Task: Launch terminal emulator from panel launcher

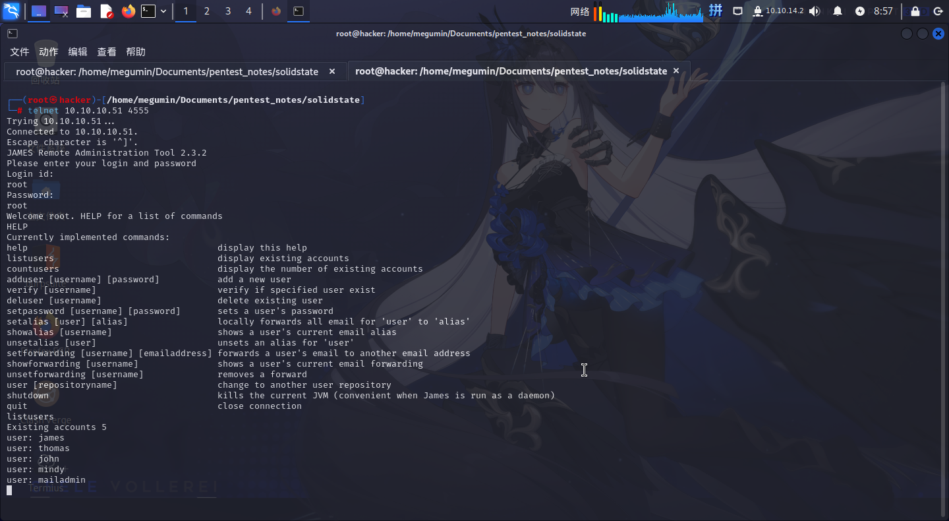Action: pos(148,11)
